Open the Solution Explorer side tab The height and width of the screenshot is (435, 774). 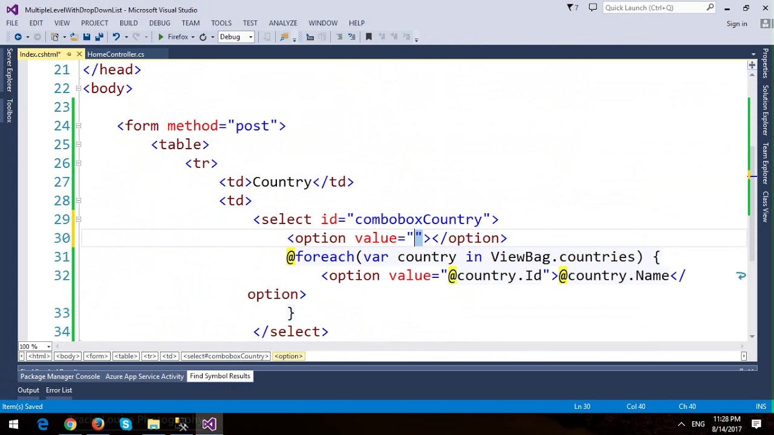coord(766,109)
